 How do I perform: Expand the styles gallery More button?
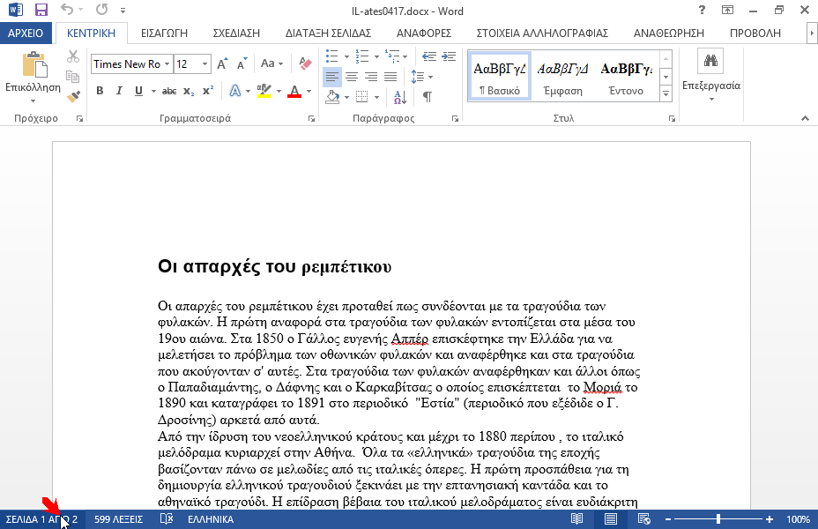(x=666, y=94)
